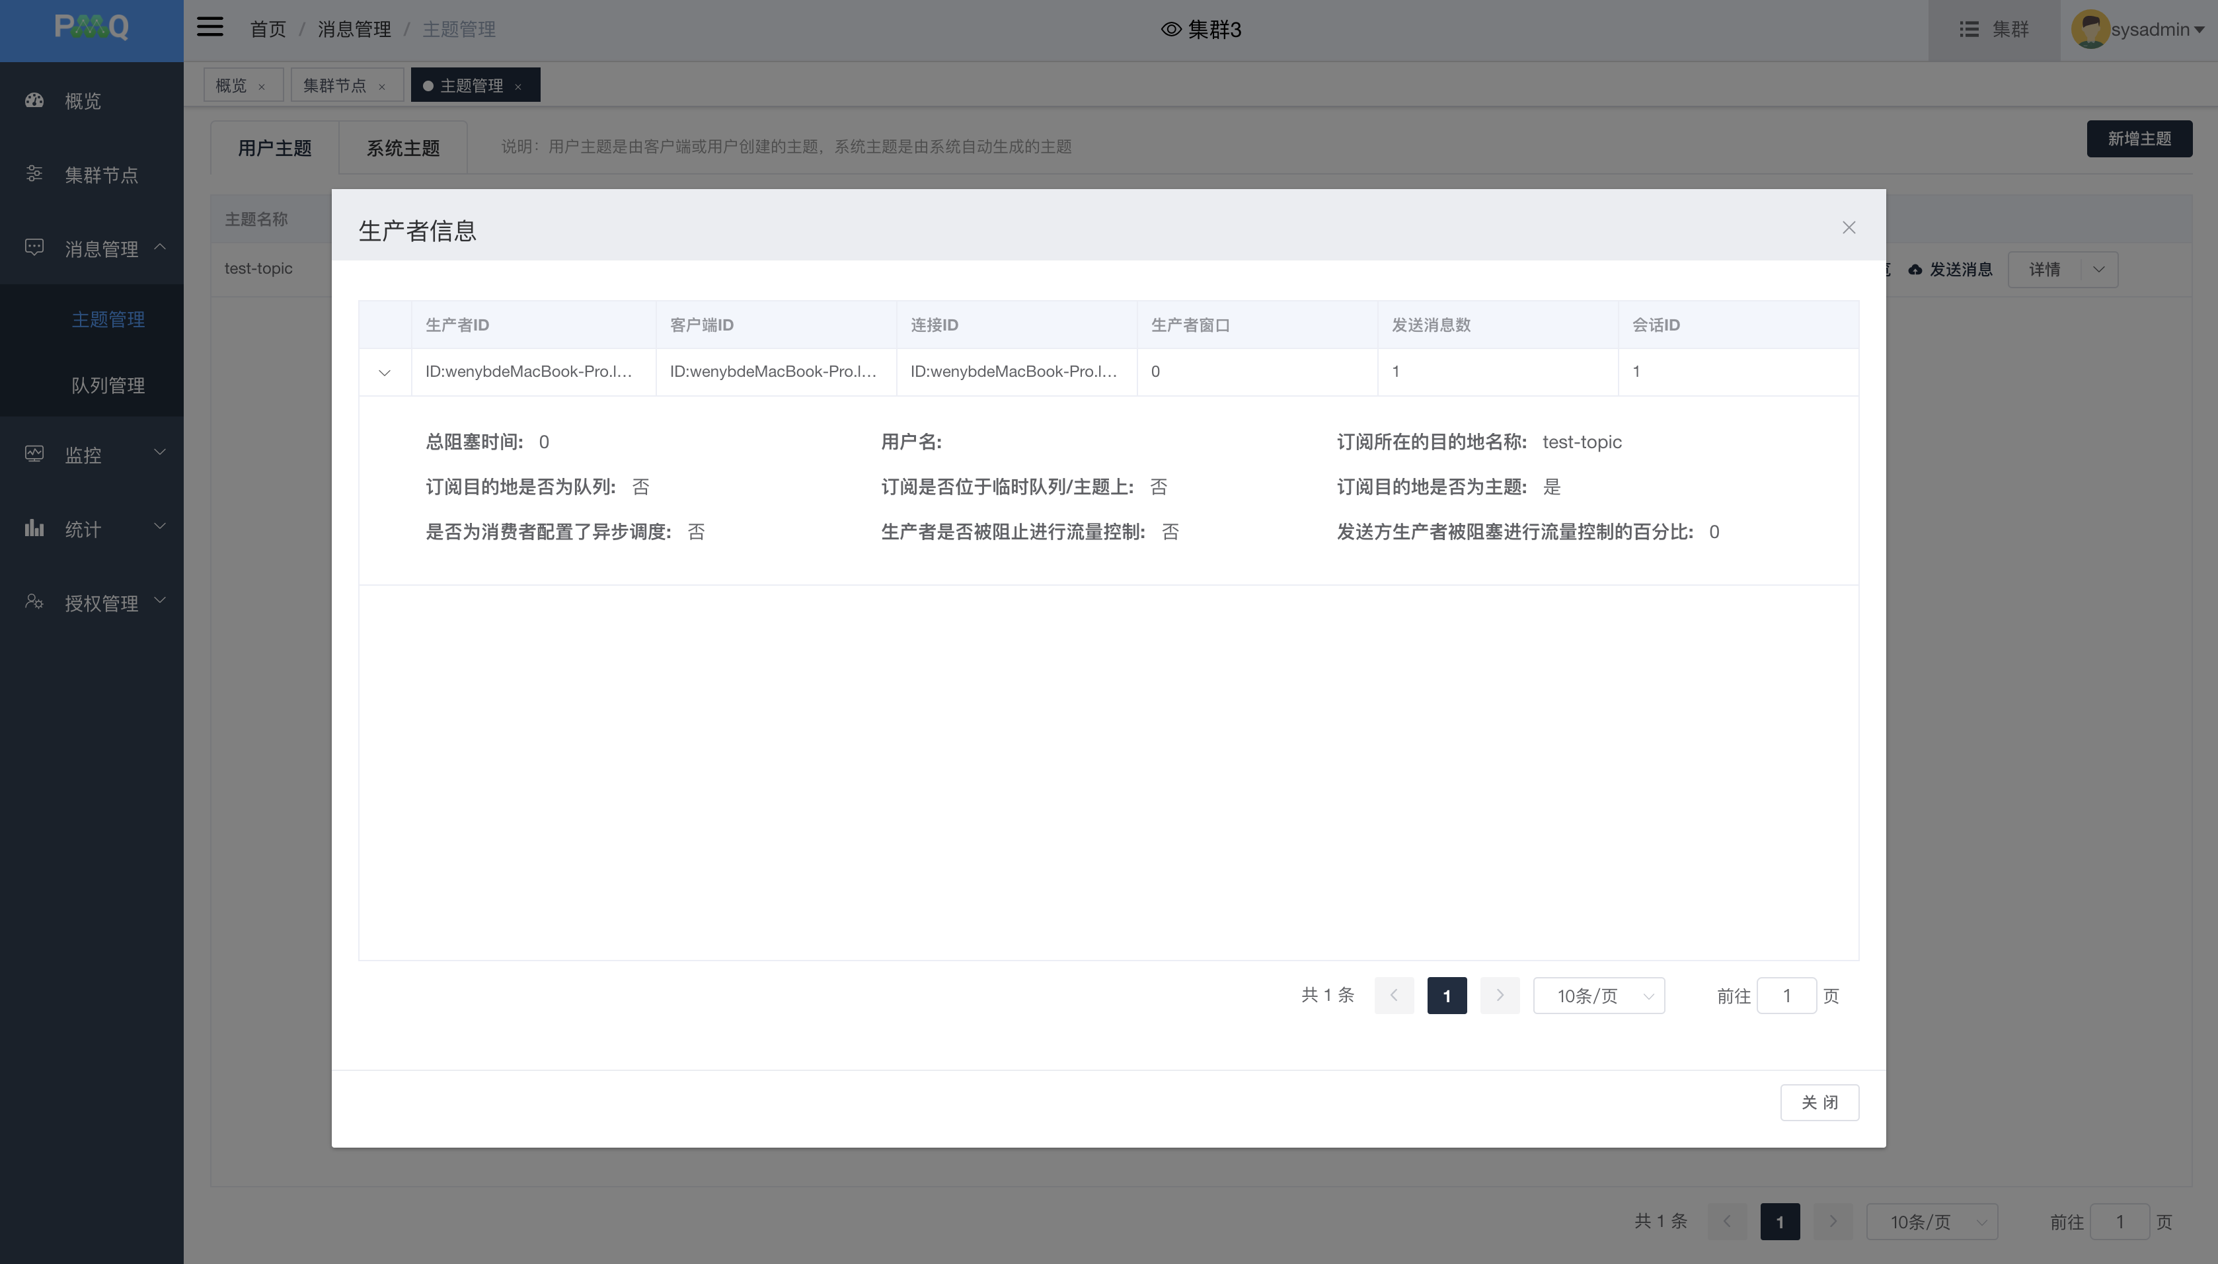
Task: Close the 集群节点 page tab
Action: [381, 87]
